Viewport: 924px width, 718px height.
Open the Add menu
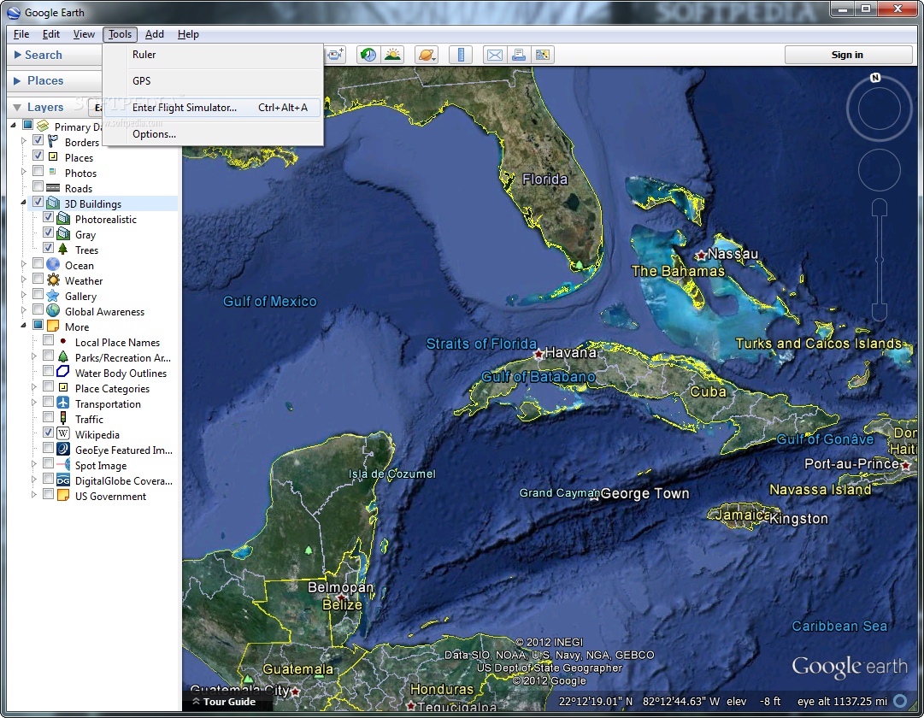pos(155,34)
